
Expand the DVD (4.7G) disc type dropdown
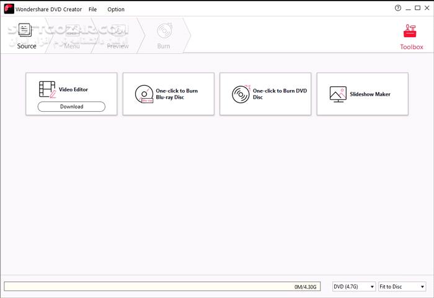(x=354, y=287)
